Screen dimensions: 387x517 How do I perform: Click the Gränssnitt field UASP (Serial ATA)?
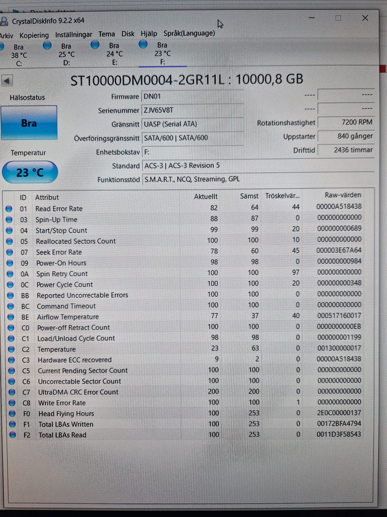(x=193, y=124)
